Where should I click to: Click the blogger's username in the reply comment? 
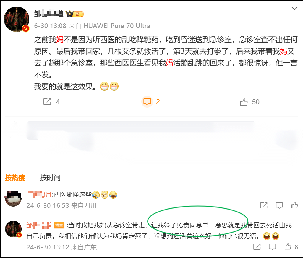tap(39, 225)
